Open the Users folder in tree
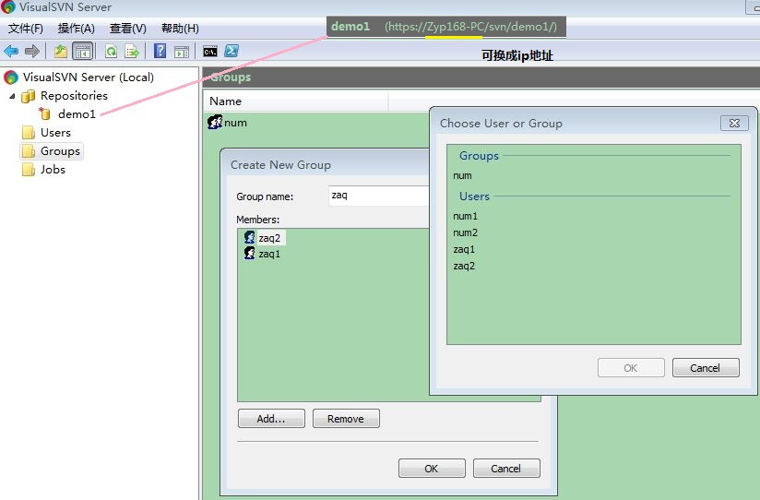The image size is (760, 500). coord(55,133)
